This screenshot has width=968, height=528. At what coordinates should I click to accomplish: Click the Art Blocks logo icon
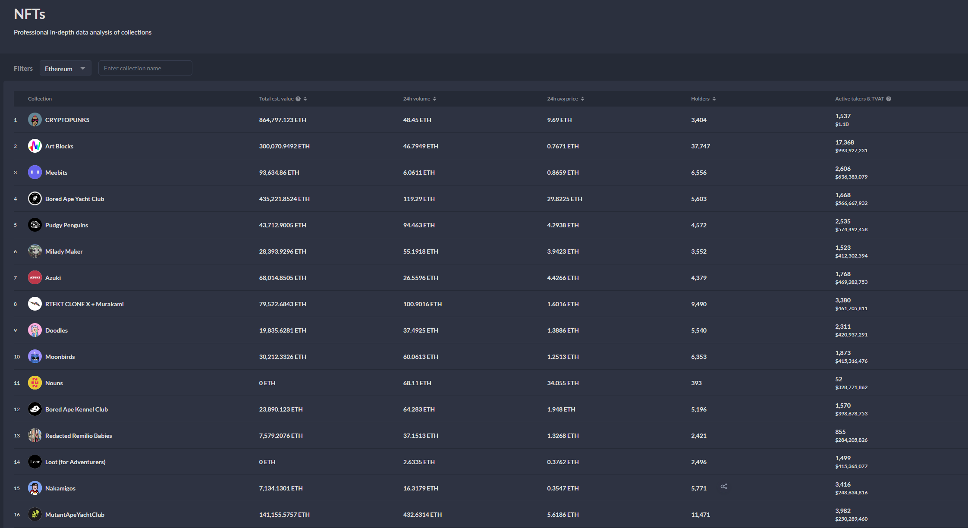click(35, 146)
